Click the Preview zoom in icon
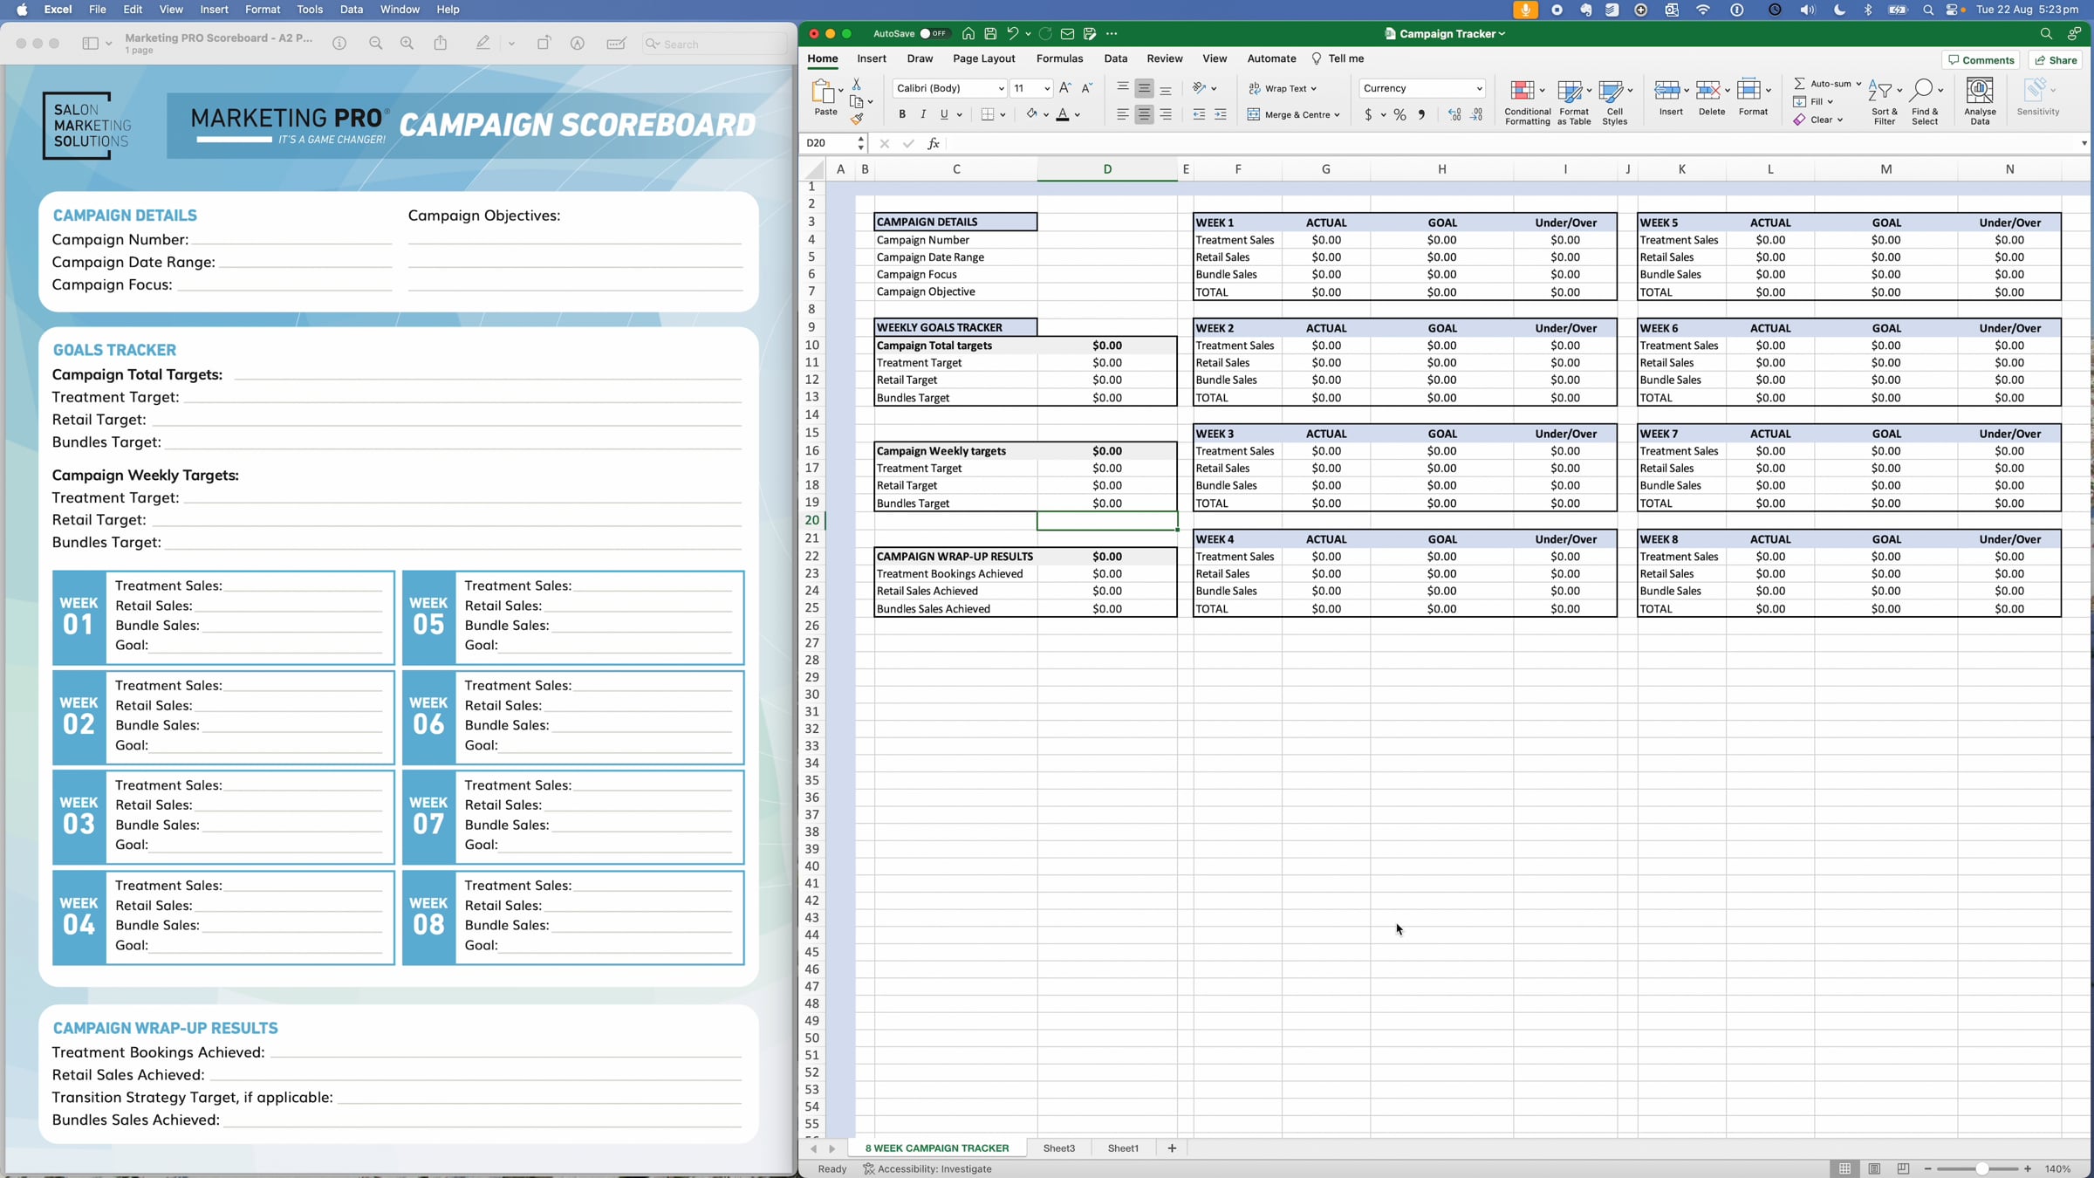 click(x=407, y=44)
